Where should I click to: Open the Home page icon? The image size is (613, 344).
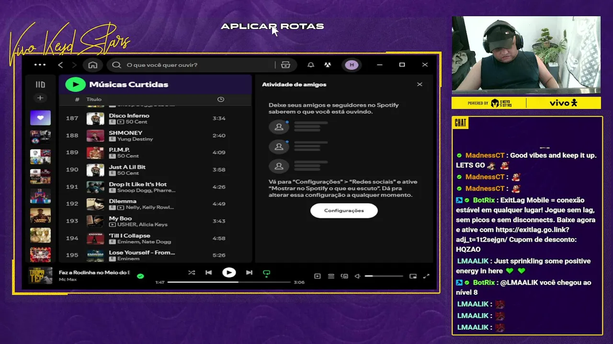pyautogui.click(x=93, y=65)
